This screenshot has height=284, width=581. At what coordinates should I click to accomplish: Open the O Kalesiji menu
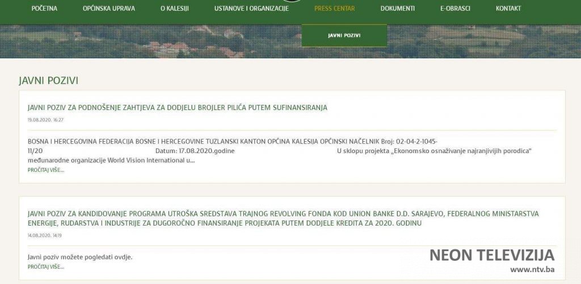[x=174, y=9]
